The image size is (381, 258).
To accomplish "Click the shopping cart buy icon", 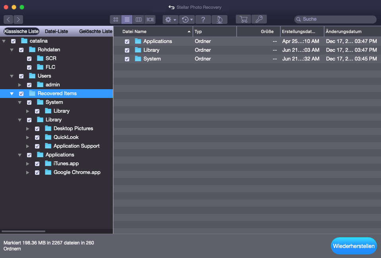I will pyautogui.click(x=243, y=19).
